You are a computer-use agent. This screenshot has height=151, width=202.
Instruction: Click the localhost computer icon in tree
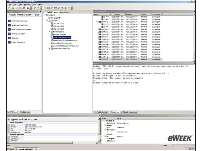[47, 15]
